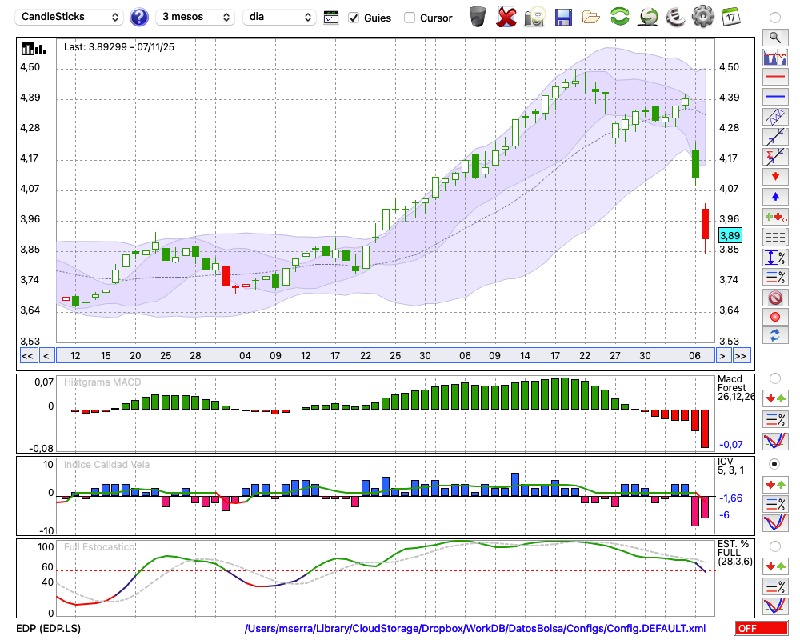Toggle the red OFF switch

click(x=762, y=628)
